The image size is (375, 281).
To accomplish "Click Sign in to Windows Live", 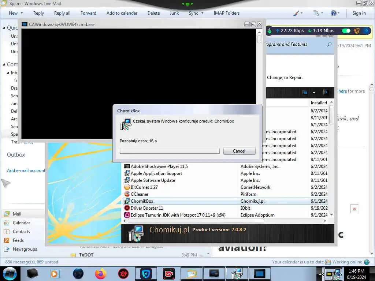I will [x=359, y=13].
